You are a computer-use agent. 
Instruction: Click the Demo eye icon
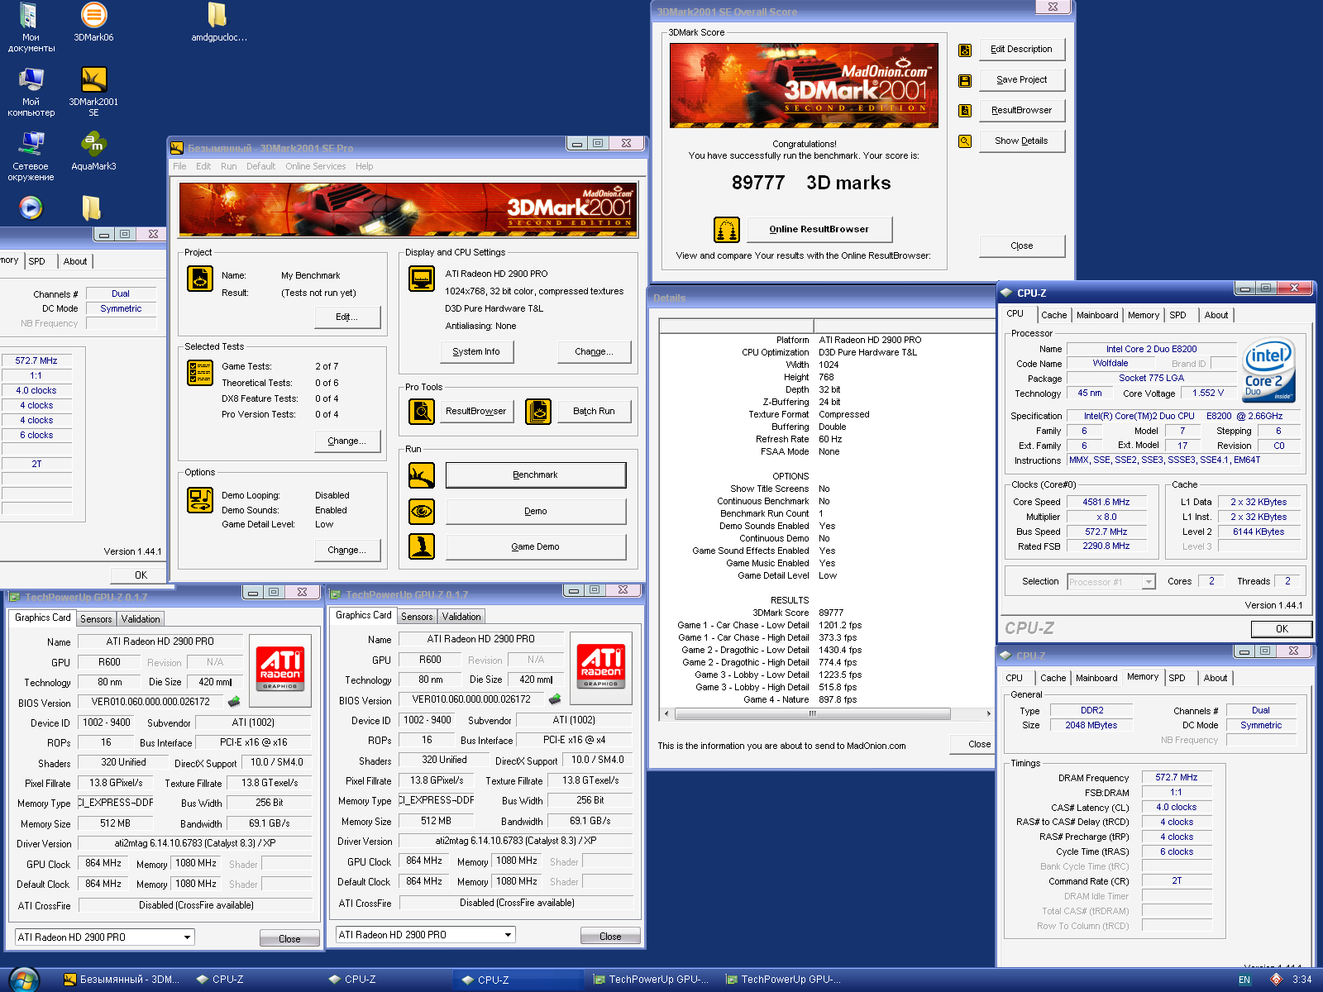(422, 512)
